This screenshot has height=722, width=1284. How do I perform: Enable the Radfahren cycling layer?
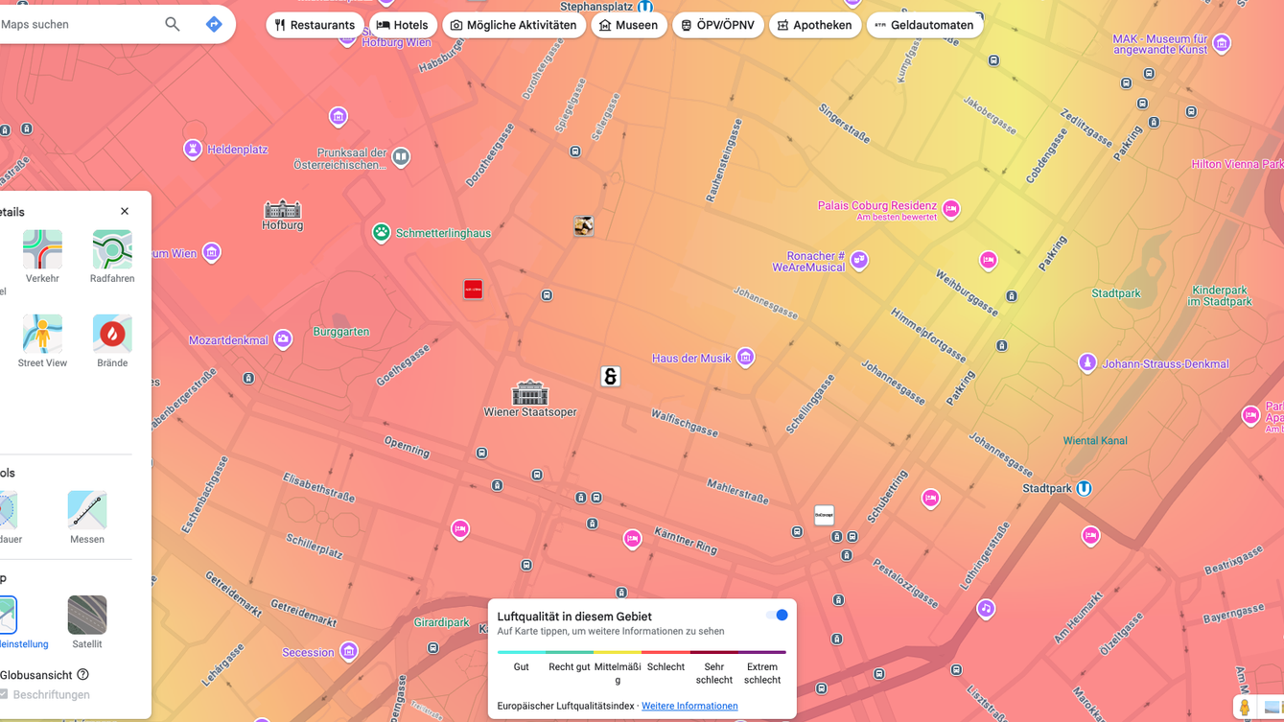click(112, 250)
